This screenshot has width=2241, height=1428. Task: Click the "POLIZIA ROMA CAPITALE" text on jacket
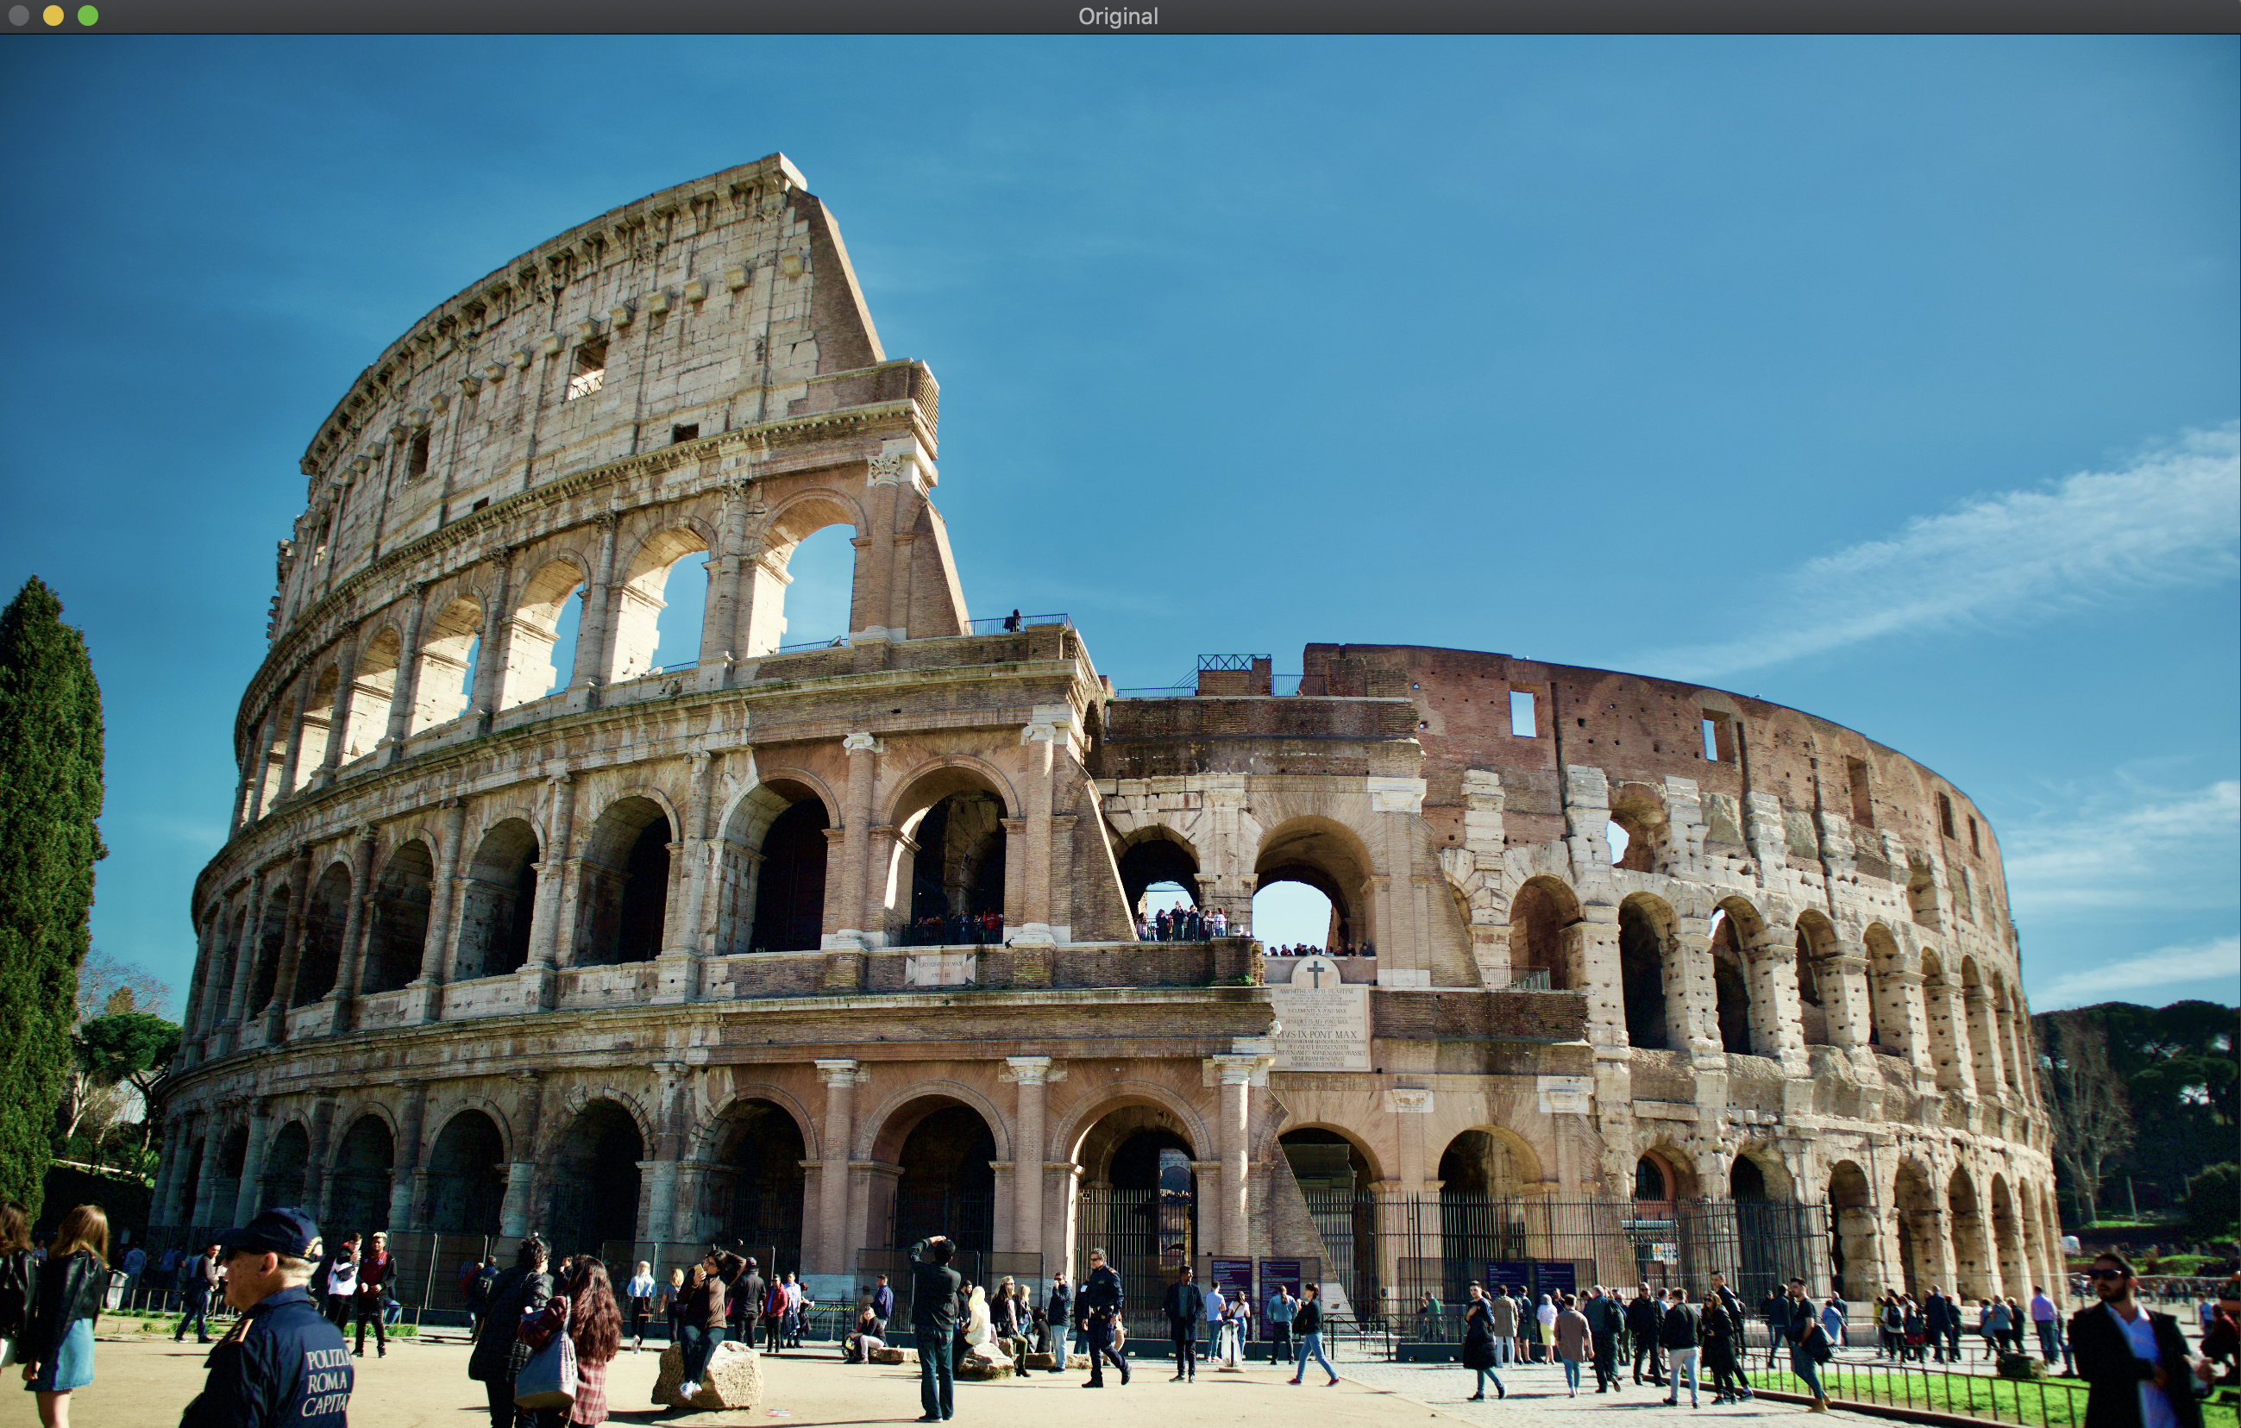pyautogui.click(x=326, y=1381)
